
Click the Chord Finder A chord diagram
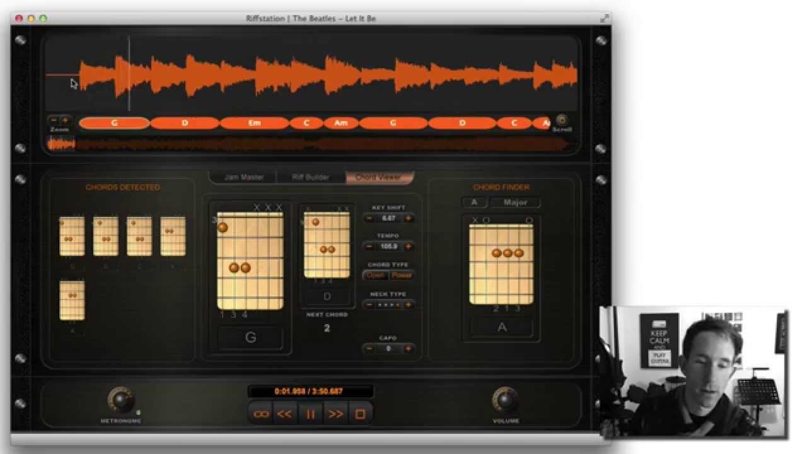coord(501,264)
